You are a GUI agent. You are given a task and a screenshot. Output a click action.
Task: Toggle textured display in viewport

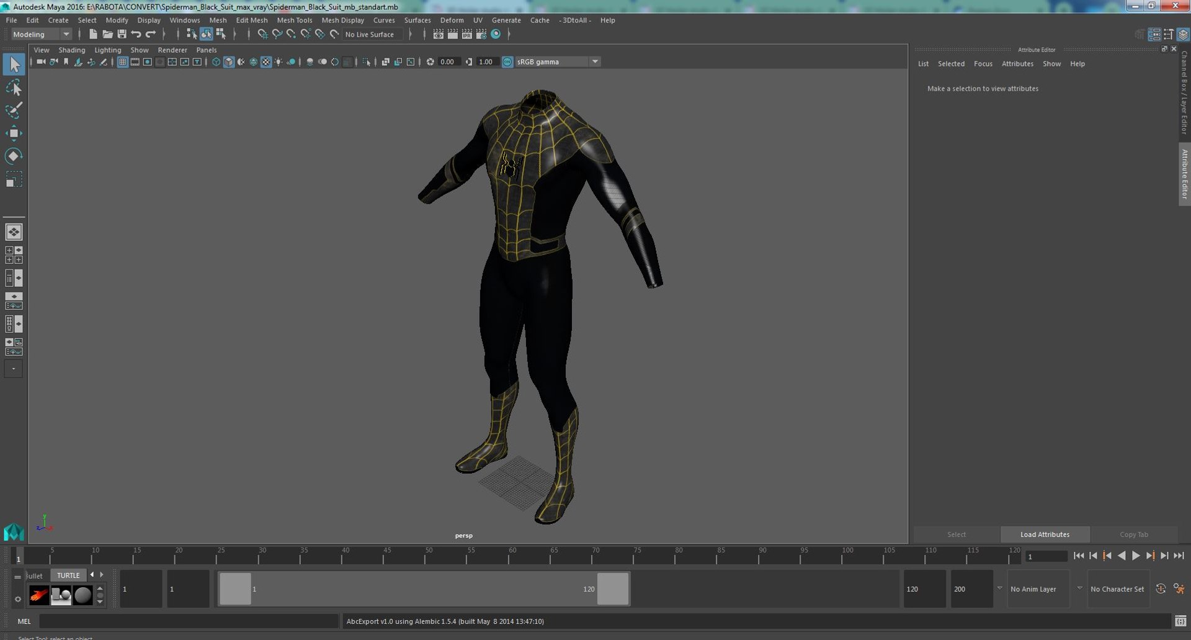click(x=266, y=62)
